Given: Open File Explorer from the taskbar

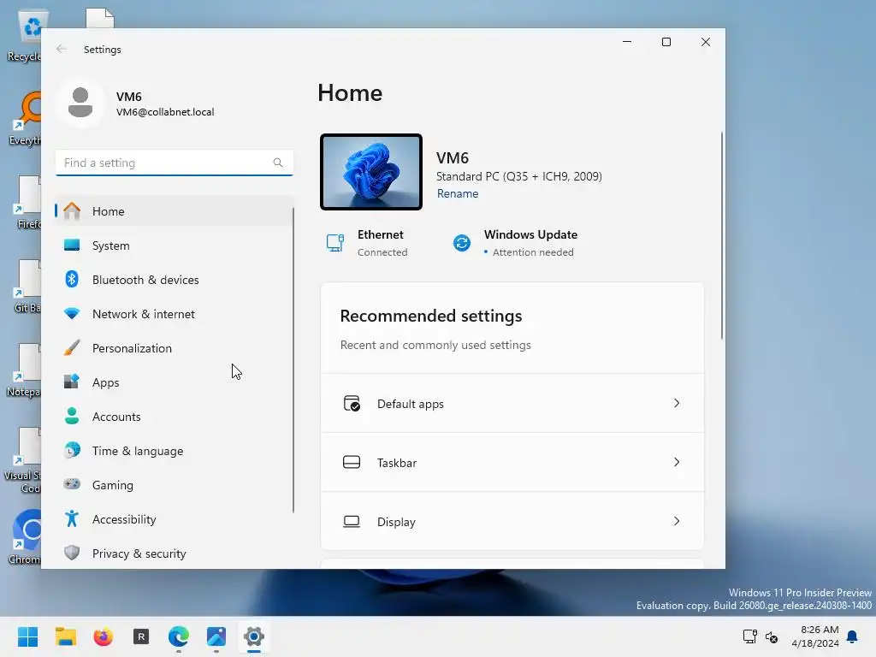Looking at the screenshot, I should tap(65, 636).
